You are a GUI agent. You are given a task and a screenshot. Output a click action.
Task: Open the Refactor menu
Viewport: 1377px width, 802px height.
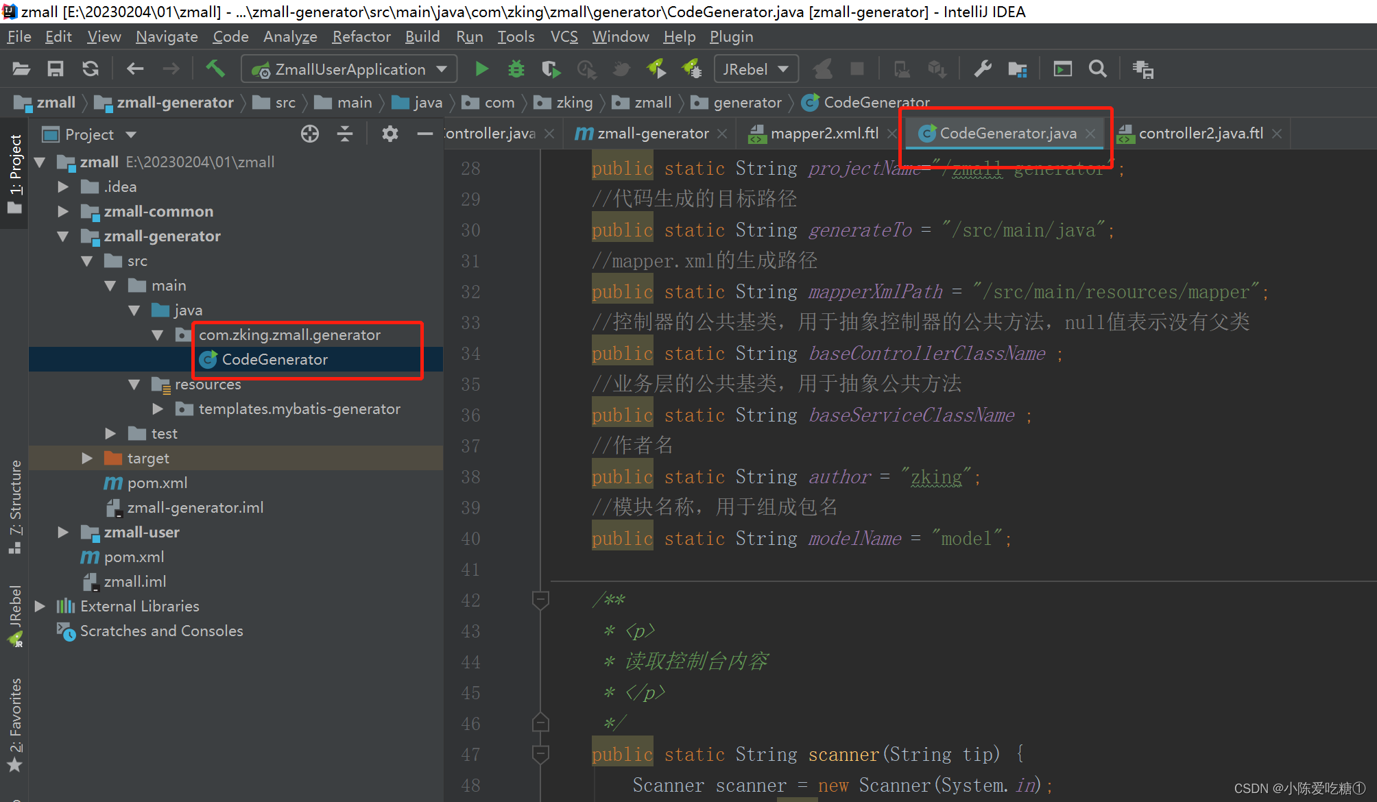click(361, 36)
